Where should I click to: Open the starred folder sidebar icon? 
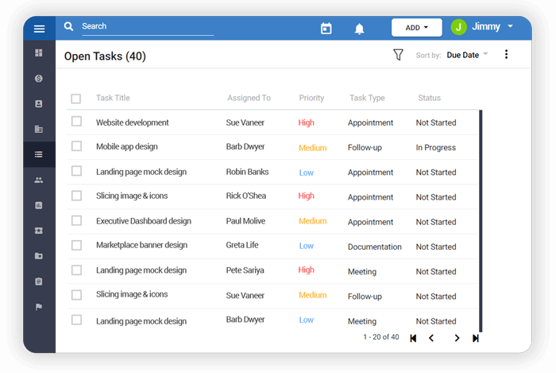39,256
